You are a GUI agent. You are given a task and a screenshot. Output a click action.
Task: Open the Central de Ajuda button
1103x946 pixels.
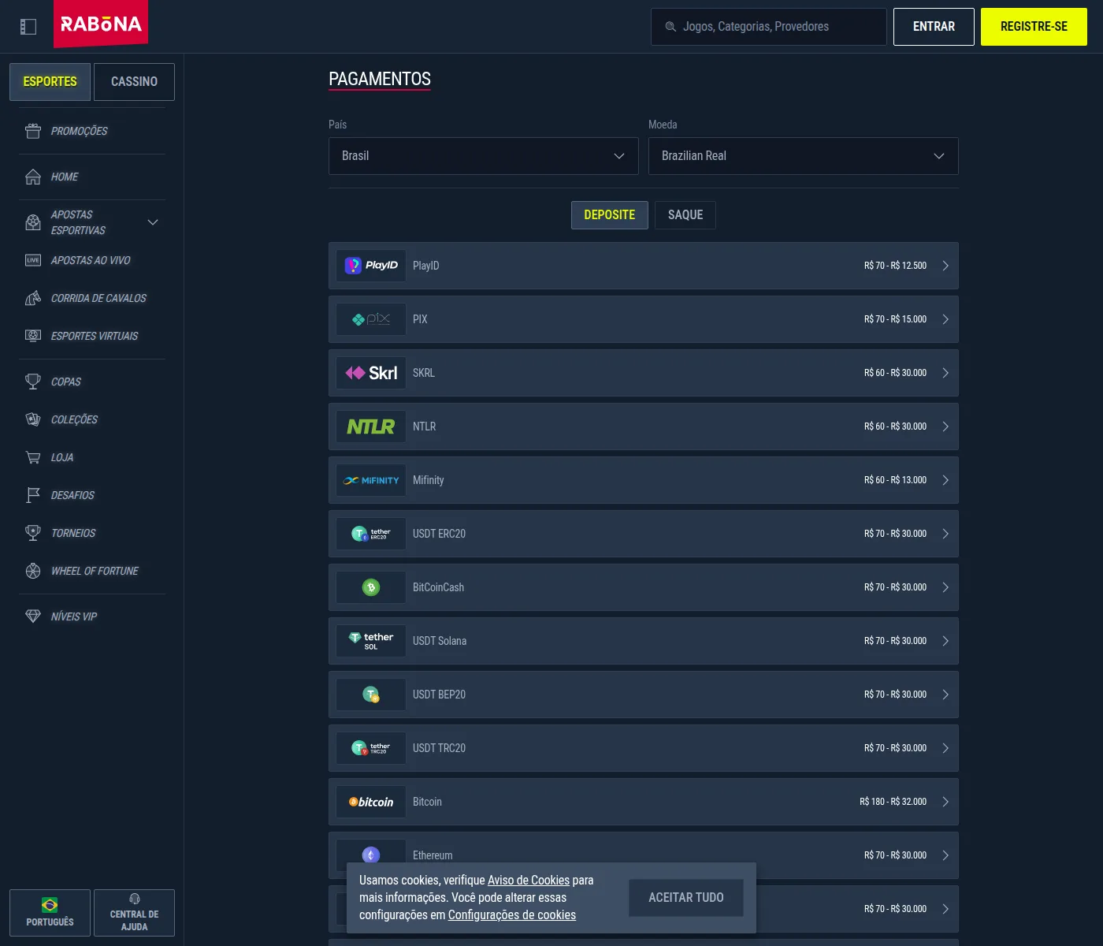coord(134,913)
